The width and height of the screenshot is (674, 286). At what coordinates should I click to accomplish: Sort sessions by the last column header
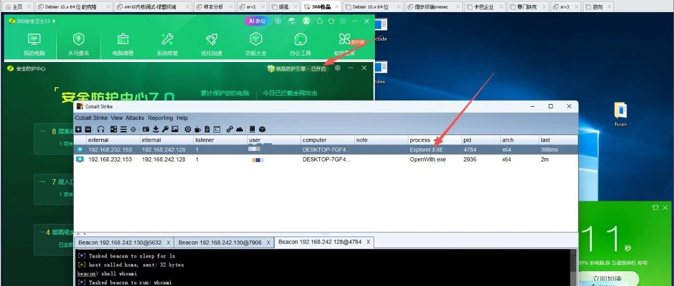point(558,140)
